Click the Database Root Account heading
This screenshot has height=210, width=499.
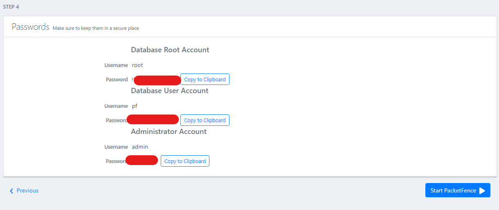pos(170,50)
